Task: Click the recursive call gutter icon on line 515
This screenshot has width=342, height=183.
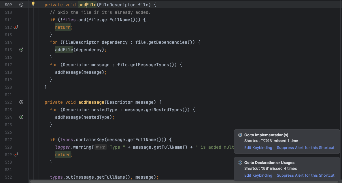Action: (x=21, y=50)
